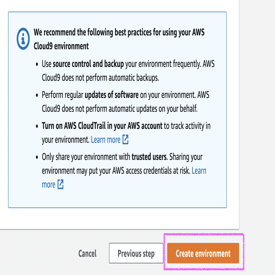Click the bullet dot before 'Use source control'

click(x=37, y=65)
